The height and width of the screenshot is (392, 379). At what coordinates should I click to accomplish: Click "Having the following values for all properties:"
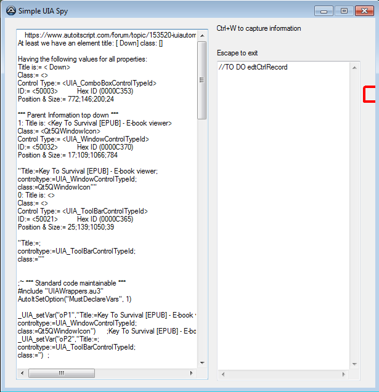point(83,59)
